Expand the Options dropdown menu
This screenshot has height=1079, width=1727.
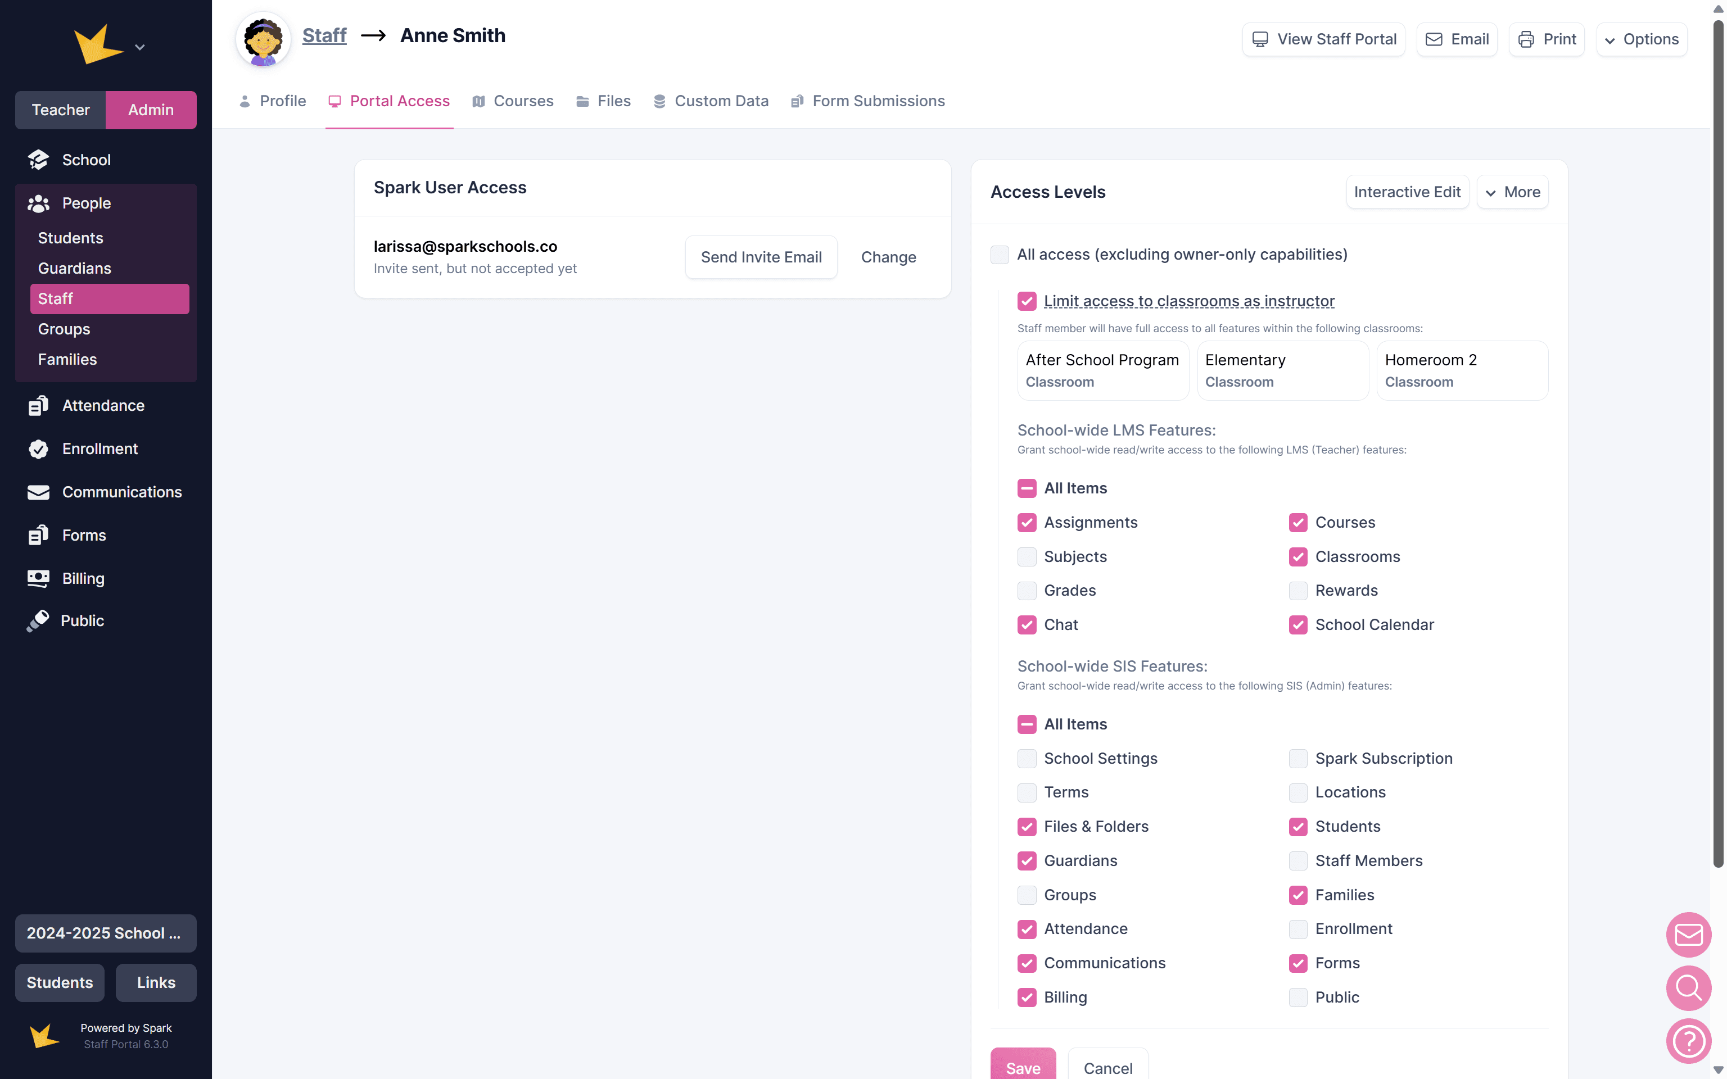pyautogui.click(x=1642, y=39)
